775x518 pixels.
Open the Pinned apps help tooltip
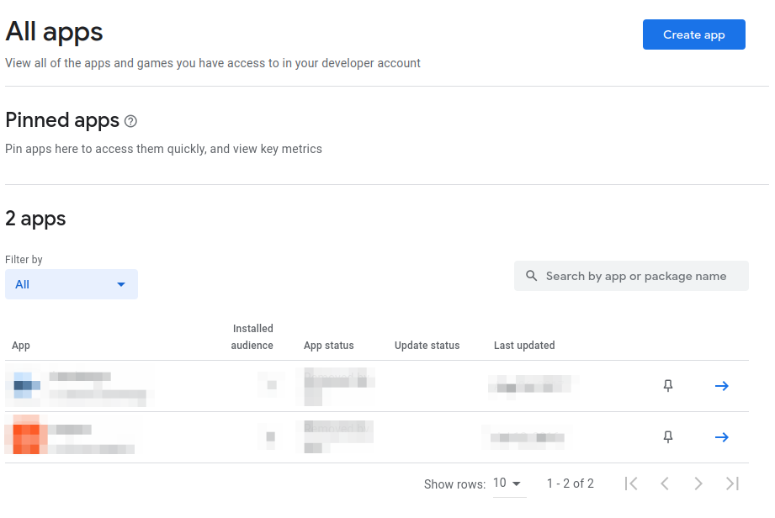click(x=130, y=121)
